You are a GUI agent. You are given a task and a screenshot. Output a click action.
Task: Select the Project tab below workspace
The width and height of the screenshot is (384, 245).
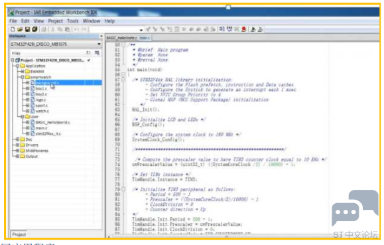pyautogui.click(x=19, y=234)
